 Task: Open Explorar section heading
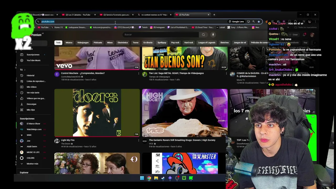coord(24,172)
